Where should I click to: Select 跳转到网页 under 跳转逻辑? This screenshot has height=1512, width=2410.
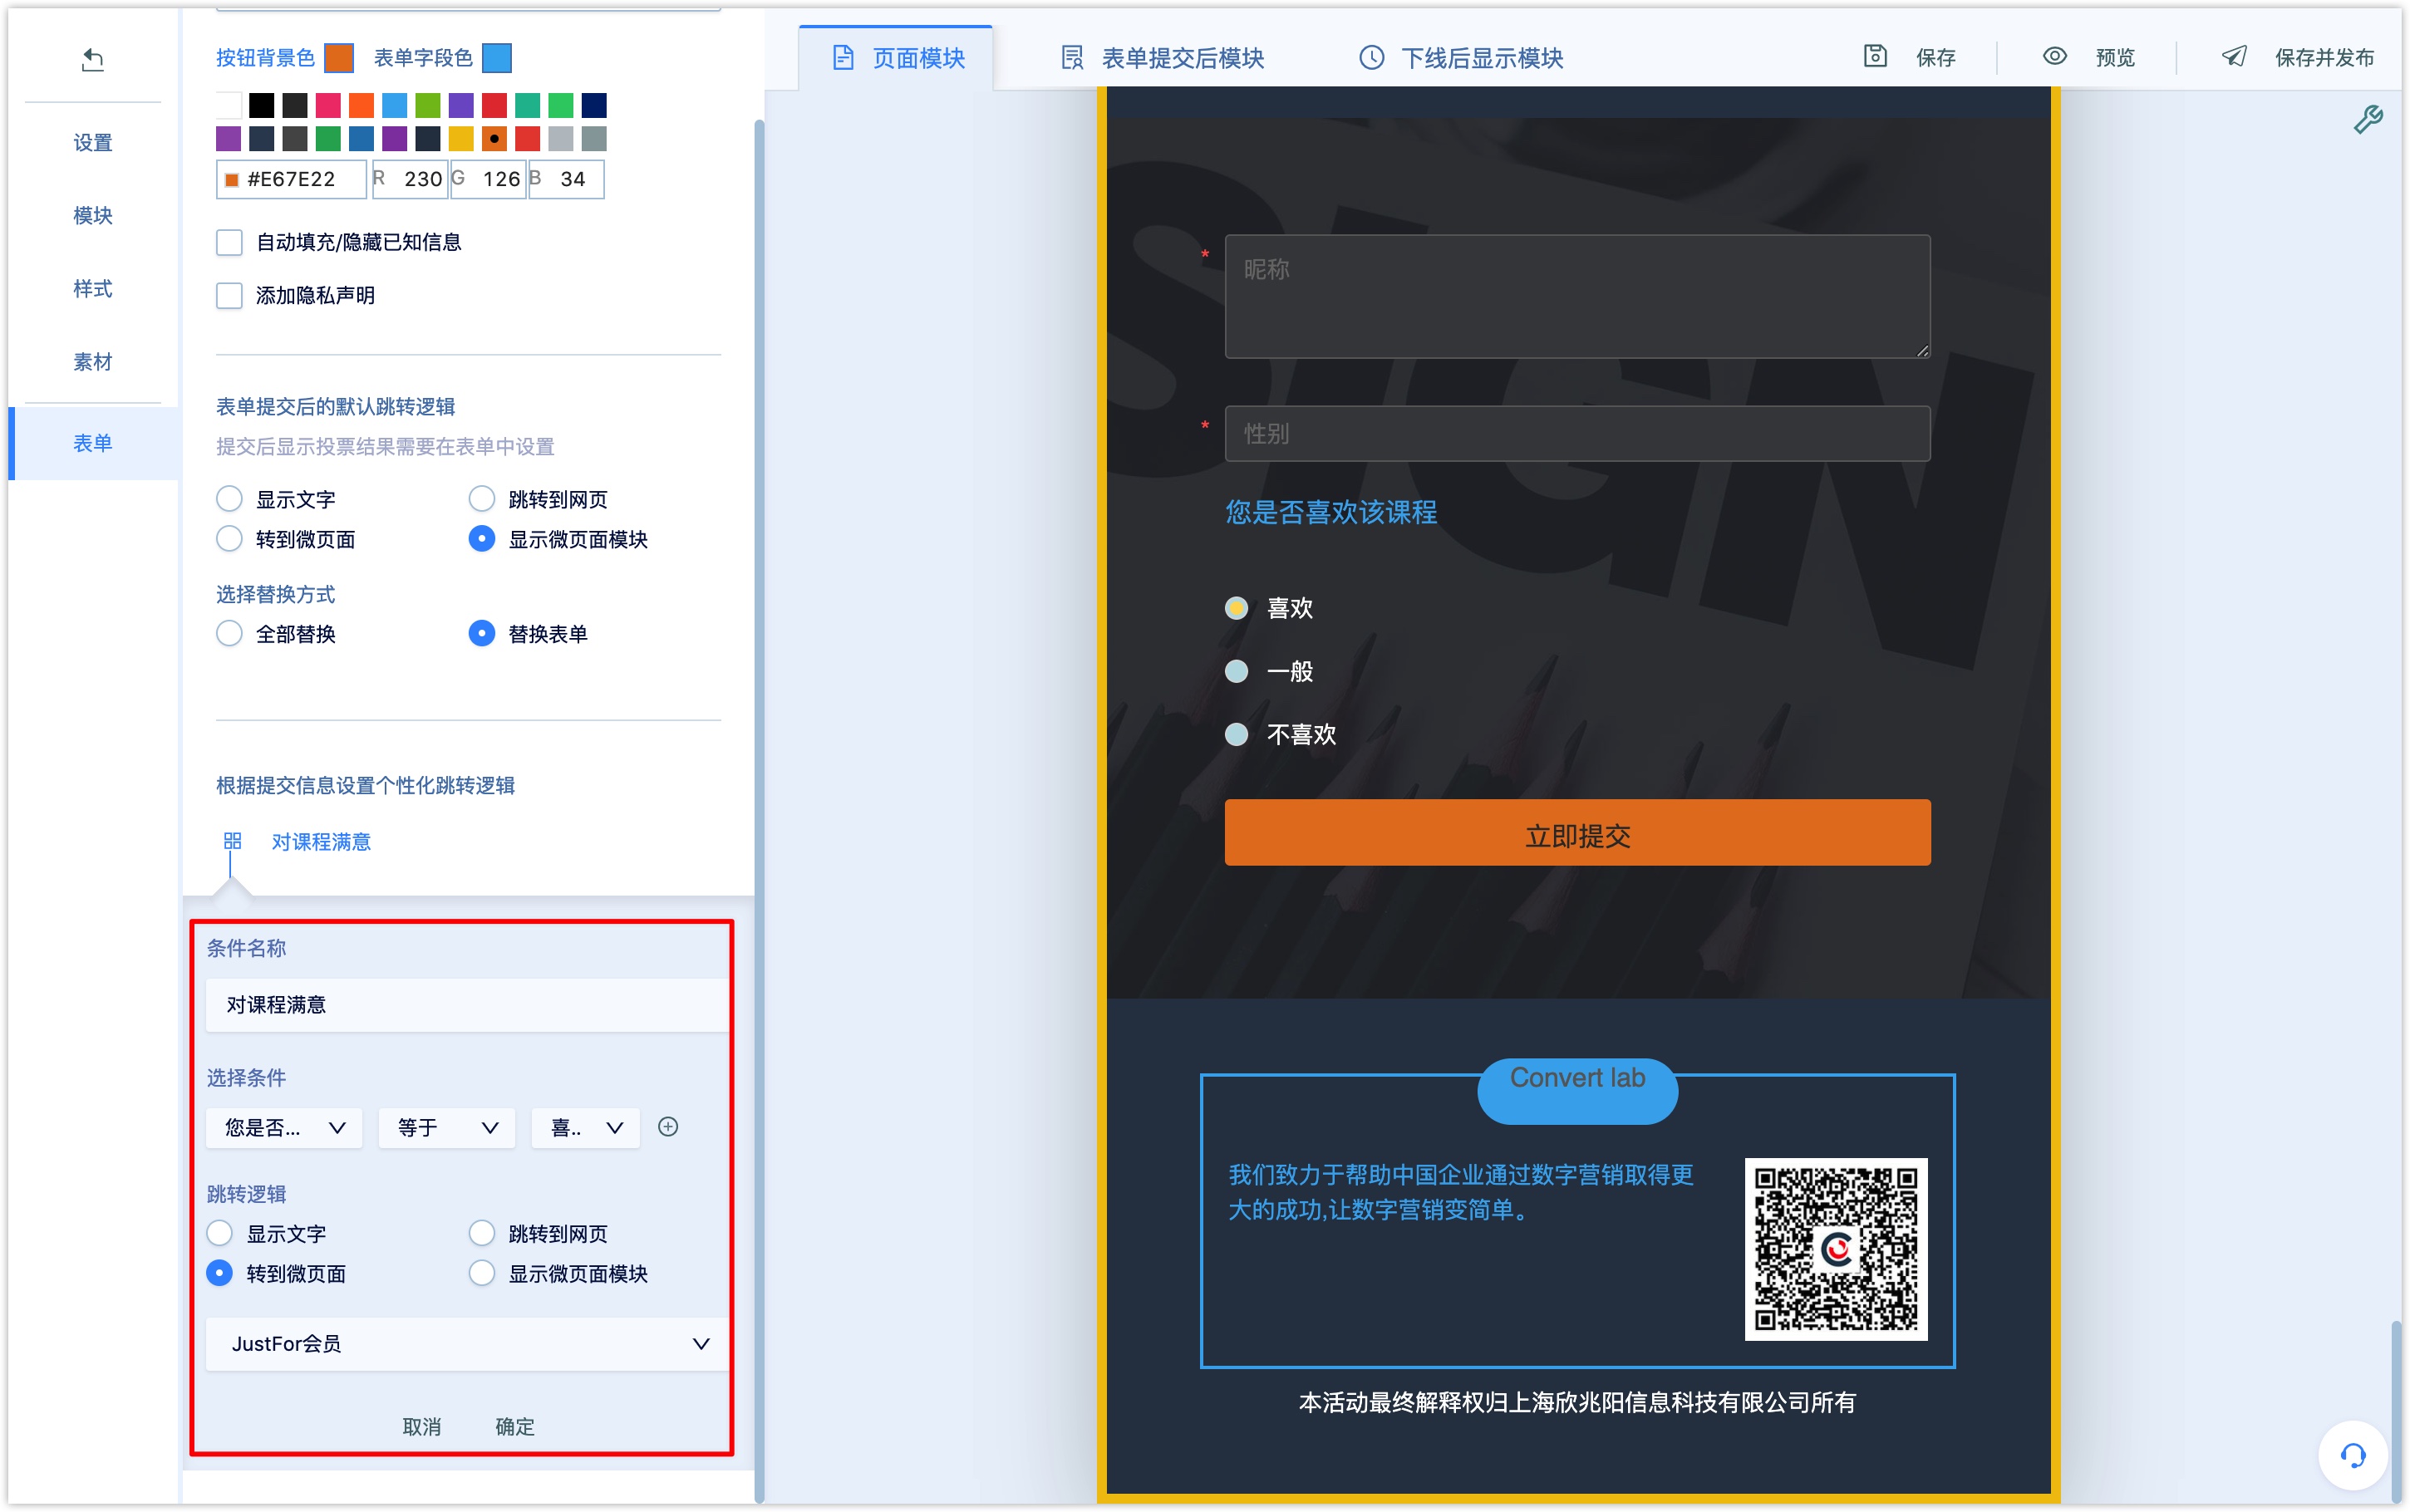coord(481,1233)
